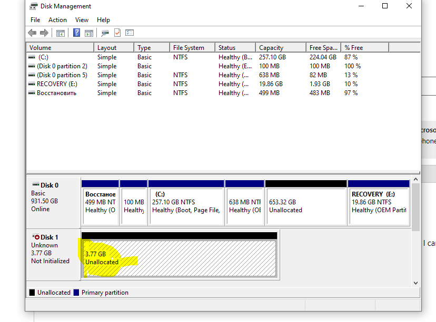Open Help via blue question mark icon
Screen dimensions: 436x322
point(76,33)
